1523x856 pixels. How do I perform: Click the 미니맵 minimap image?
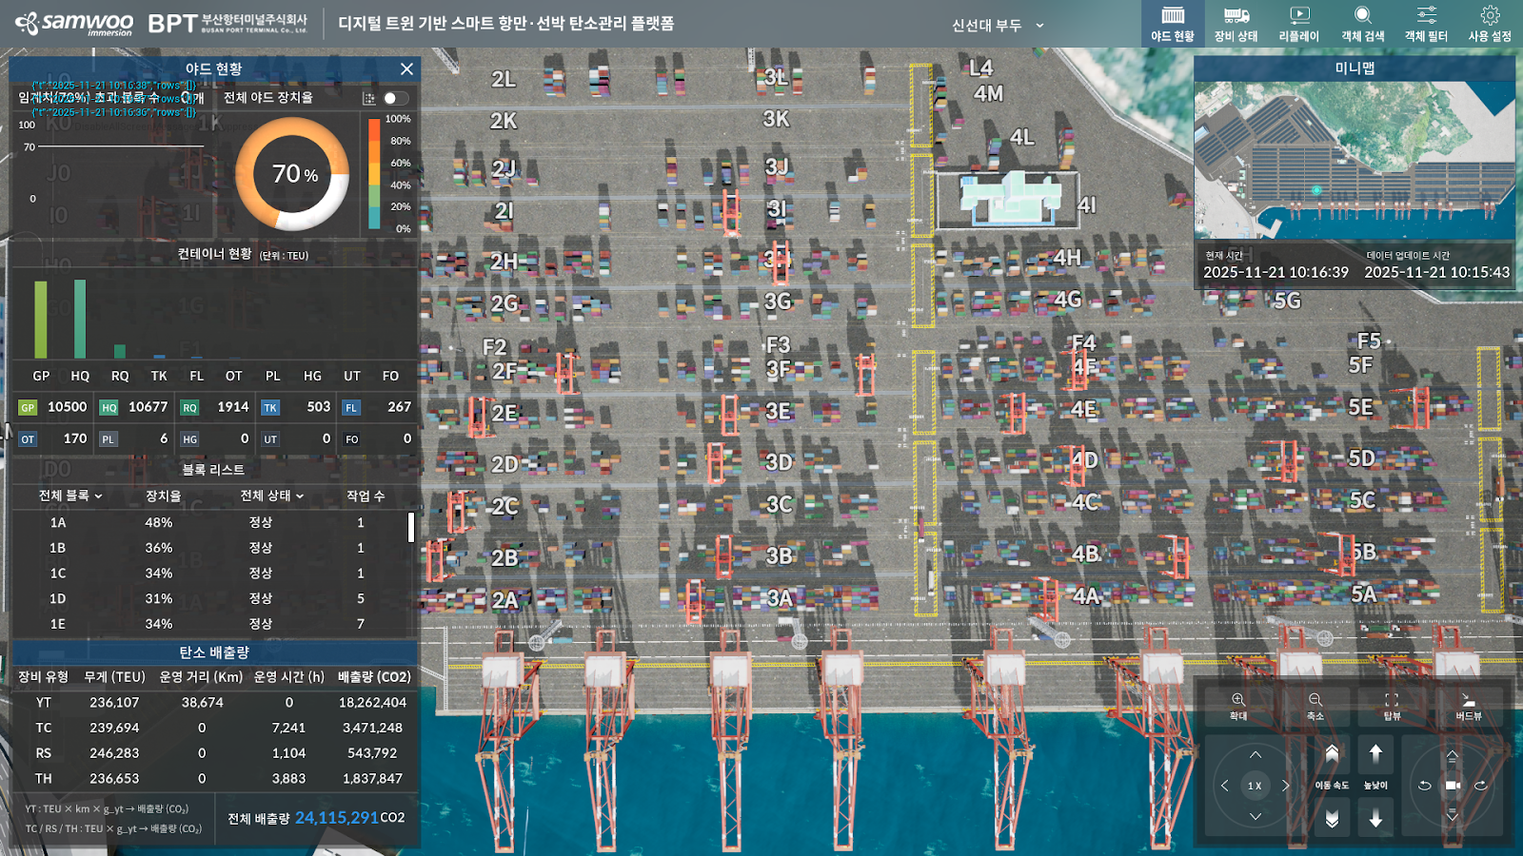click(x=1355, y=160)
